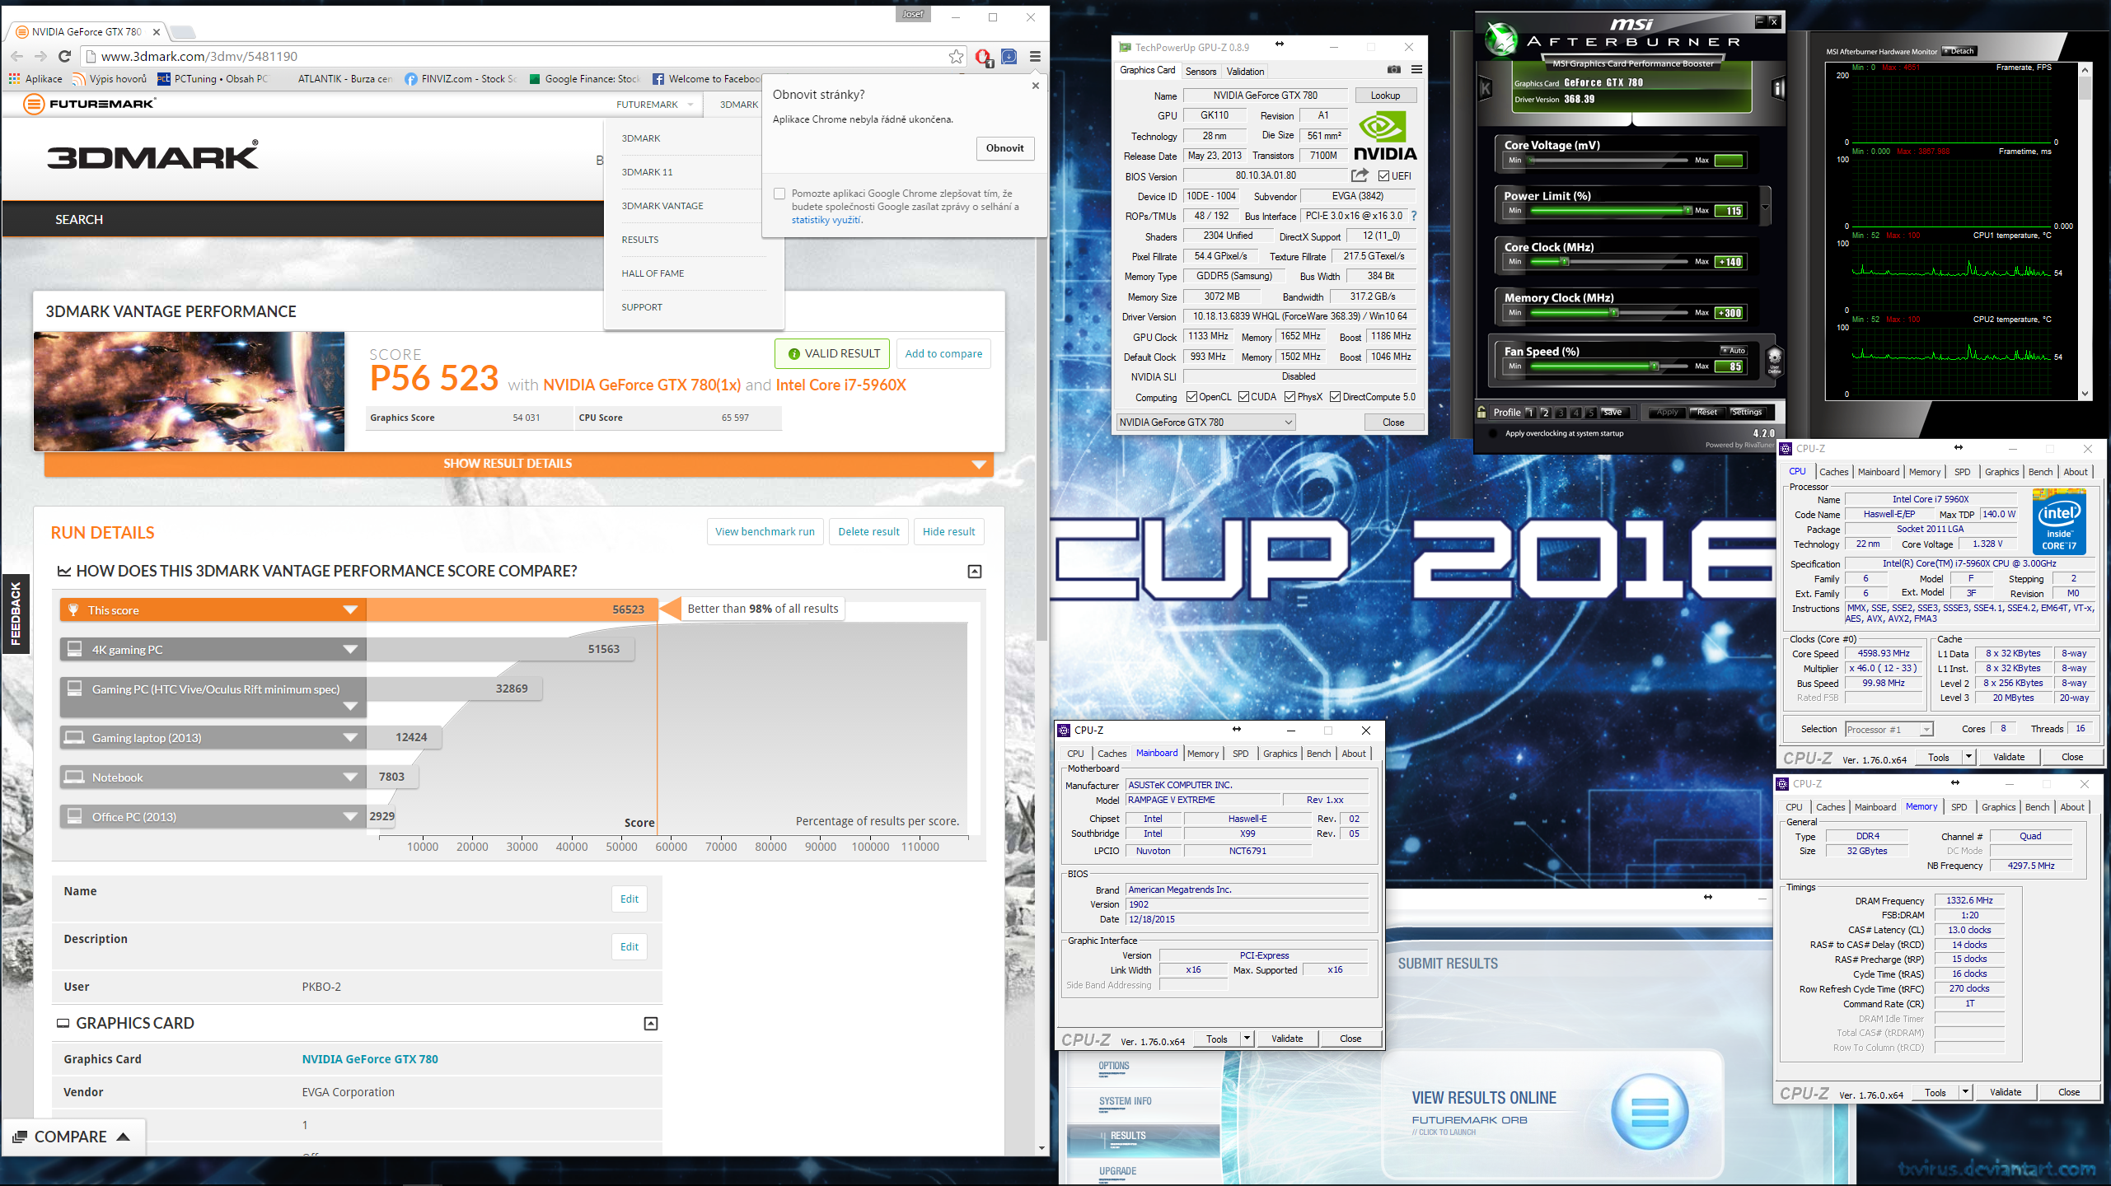Image resolution: width=2111 pixels, height=1186 pixels.
Task: Open Facebook bookmark in bookmarks bar
Action: tap(705, 79)
